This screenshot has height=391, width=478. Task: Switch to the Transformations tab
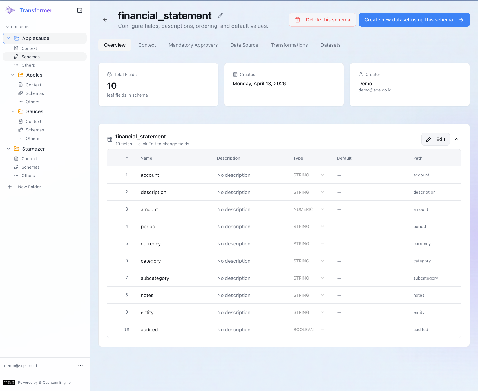[289, 45]
